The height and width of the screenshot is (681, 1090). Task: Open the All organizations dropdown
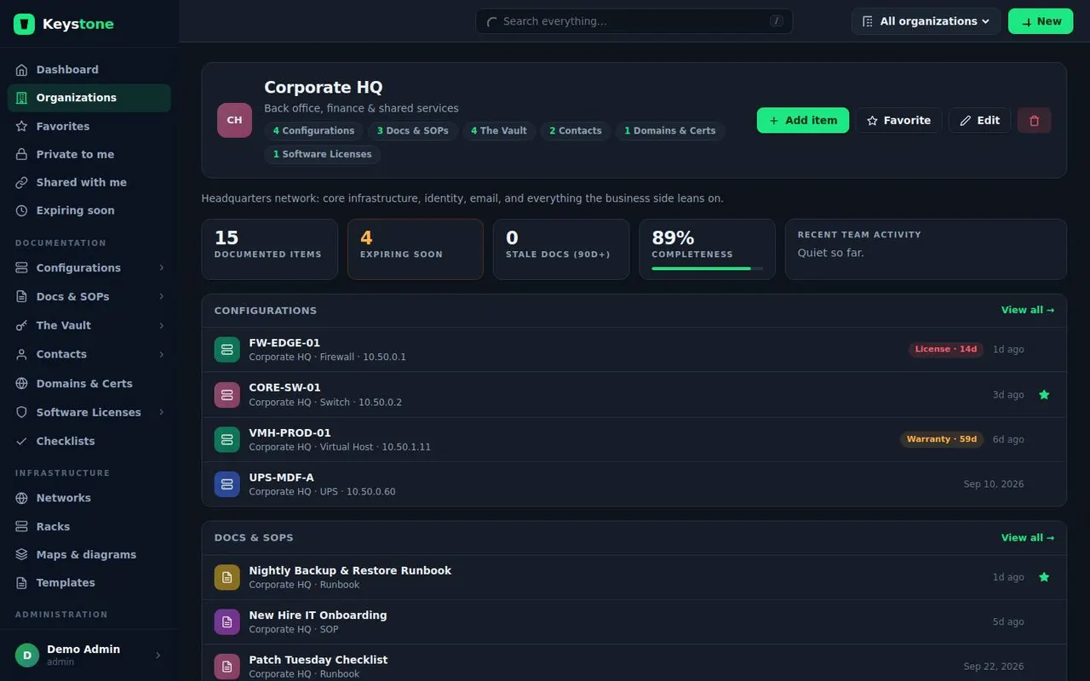(x=926, y=21)
